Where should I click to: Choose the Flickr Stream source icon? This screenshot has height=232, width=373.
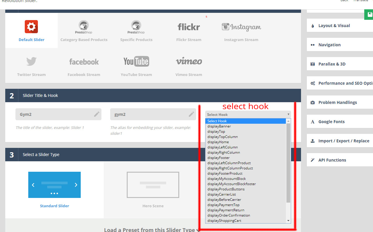189,27
